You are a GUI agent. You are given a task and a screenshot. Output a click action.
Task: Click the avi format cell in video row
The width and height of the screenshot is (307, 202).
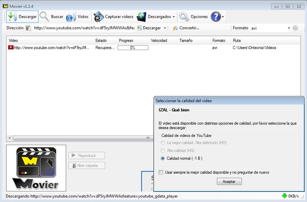coord(215,48)
